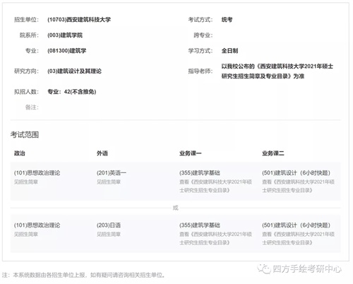The width and height of the screenshot is (353, 284).
Task: Click the (003)建筑学院 department value
Action: click(65, 35)
